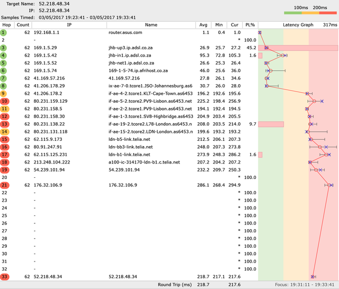Click IP address 176.32.106.9 in IP column
The width and height of the screenshot is (339, 289).
coord(48,185)
